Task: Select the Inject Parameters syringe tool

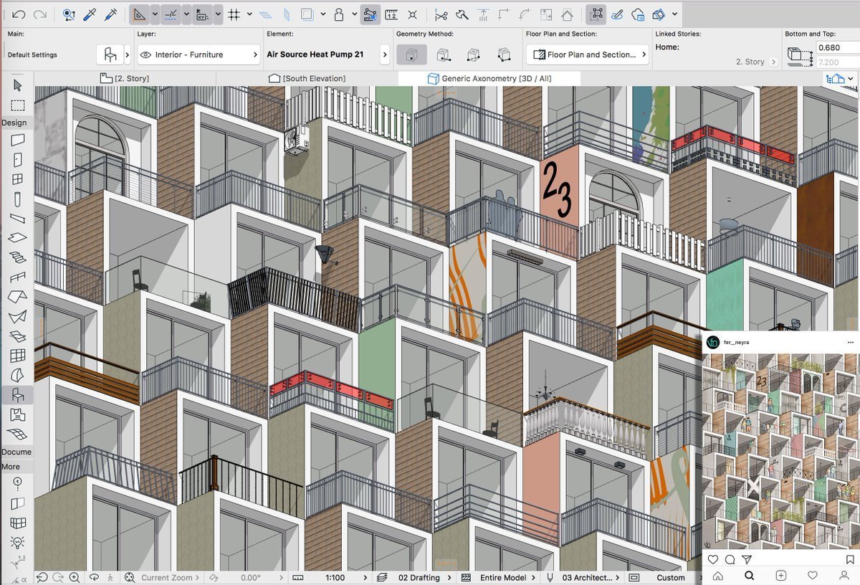Action: click(111, 14)
